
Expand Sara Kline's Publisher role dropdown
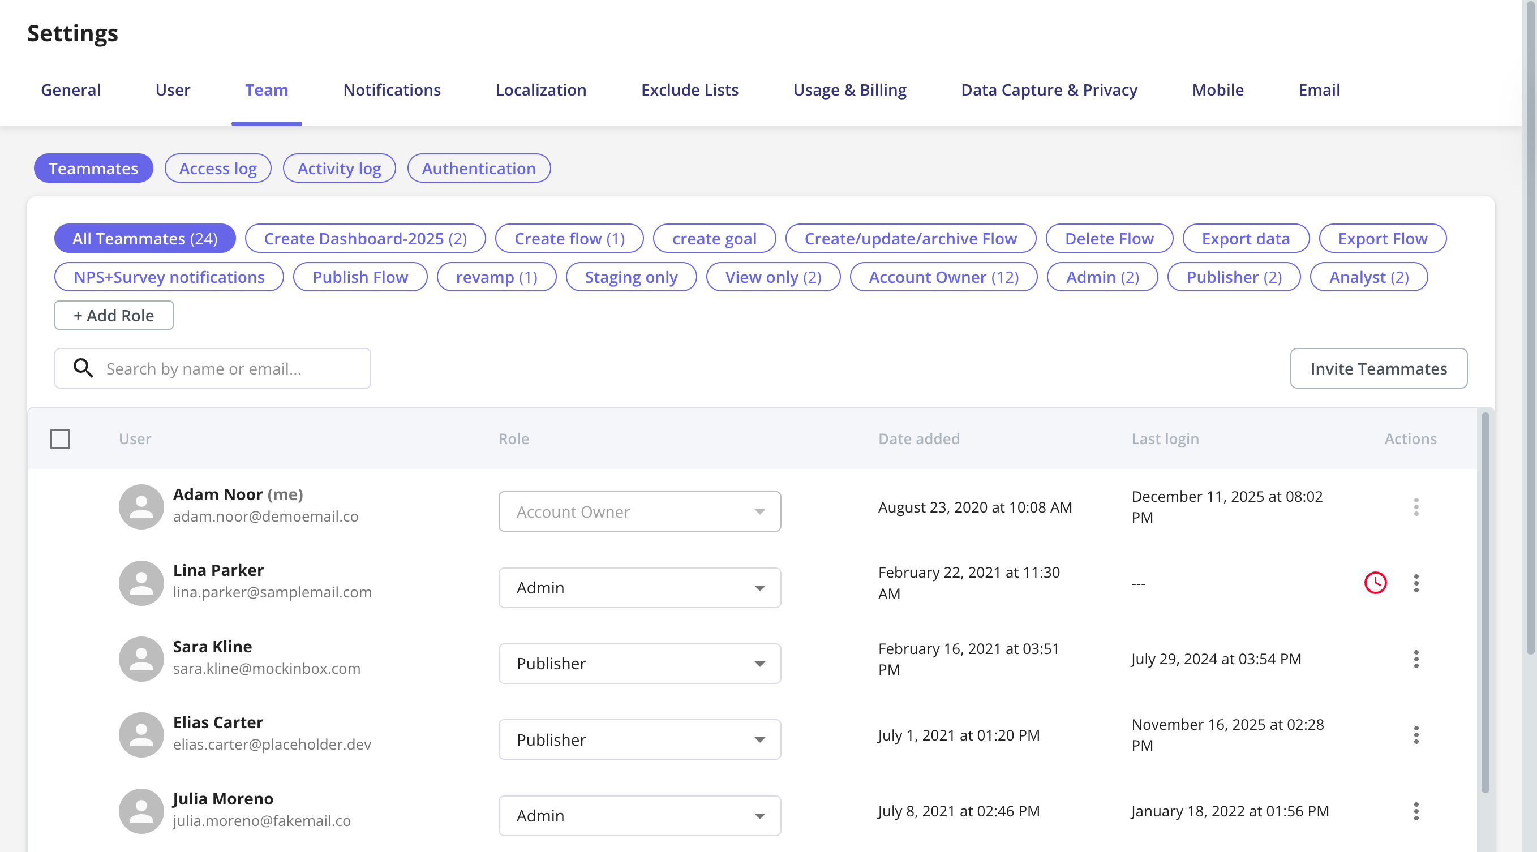point(639,664)
